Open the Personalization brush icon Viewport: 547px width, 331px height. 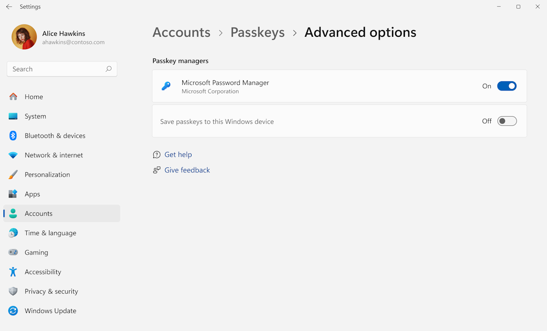coord(13,174)
